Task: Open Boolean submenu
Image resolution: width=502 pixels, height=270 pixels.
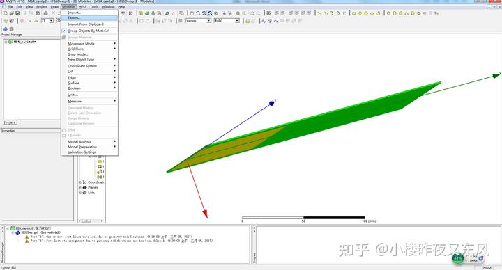Action: (x=89, y=88)
